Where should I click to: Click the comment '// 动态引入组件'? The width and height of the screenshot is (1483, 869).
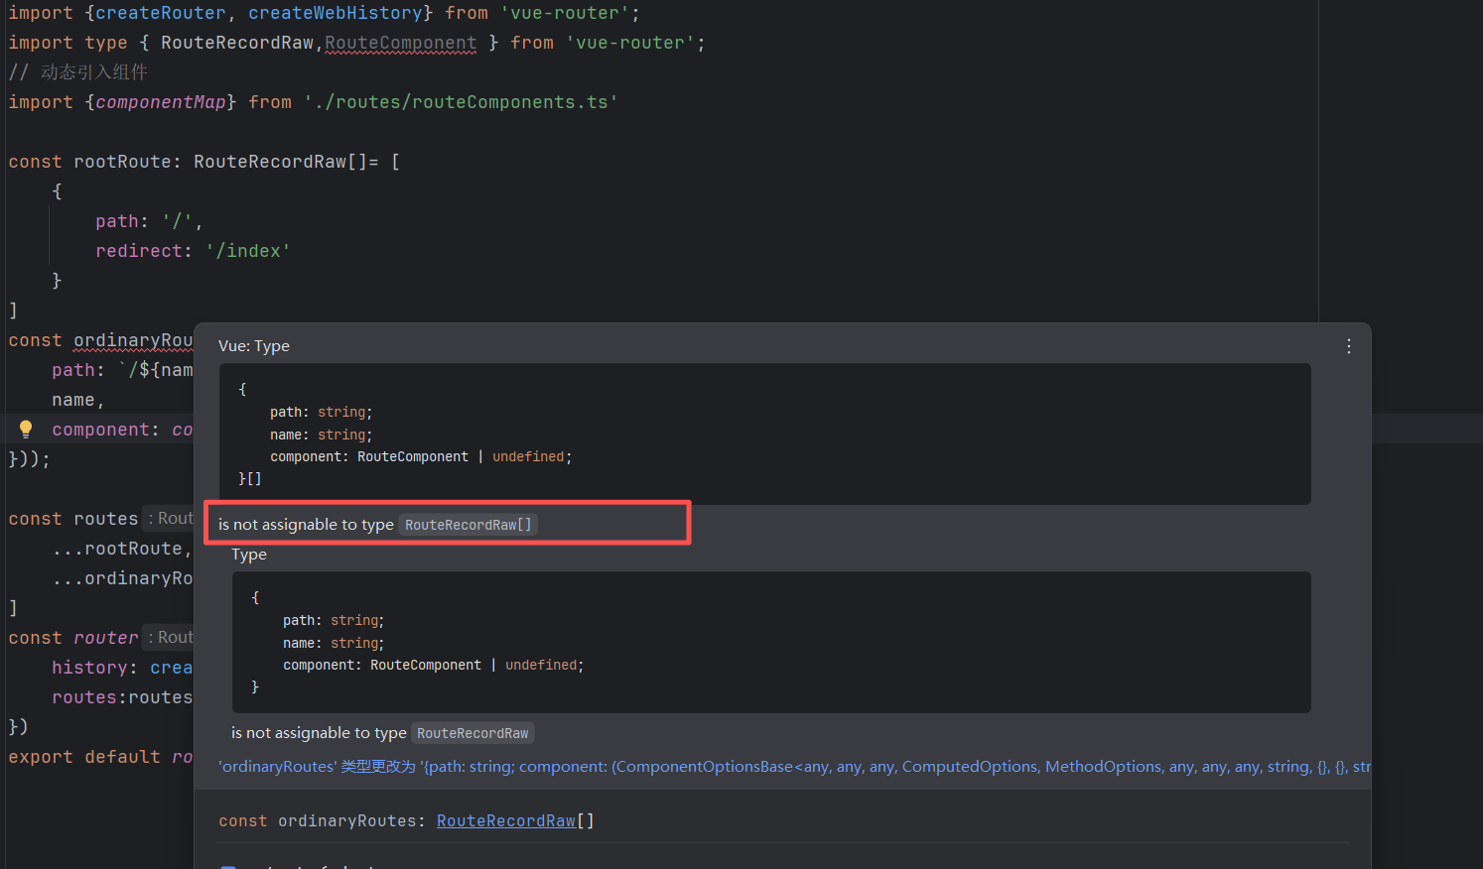(78, 72)
